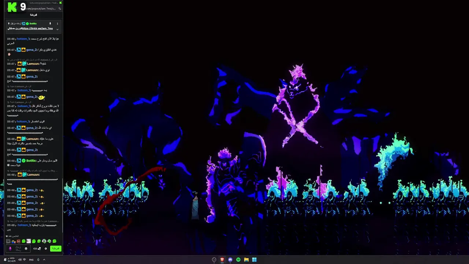Open File Explorer from the taskbar

click(246, 260)
